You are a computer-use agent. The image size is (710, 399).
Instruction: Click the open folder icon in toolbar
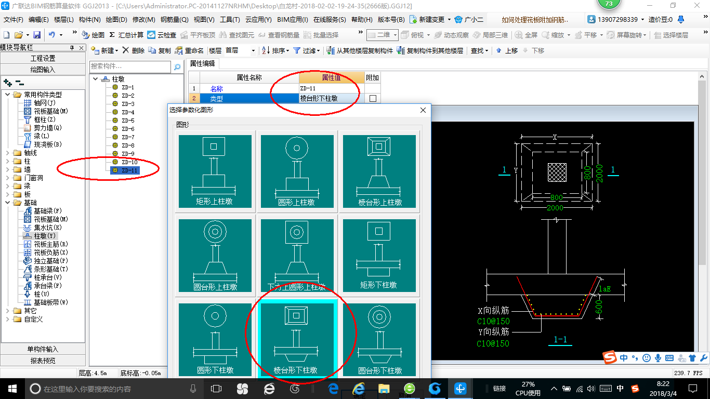[x=18, y=35]
